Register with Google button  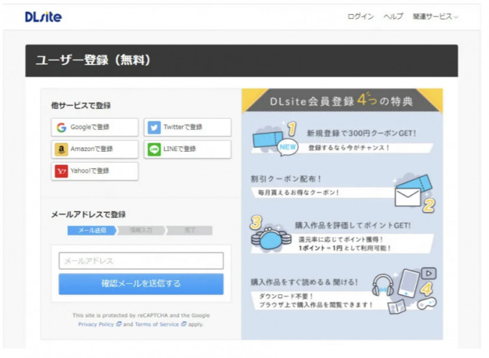pyautogui.click(x=94, y=127)
